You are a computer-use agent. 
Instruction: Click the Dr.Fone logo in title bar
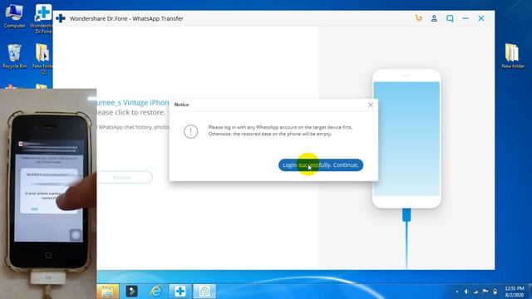point(61,18)
